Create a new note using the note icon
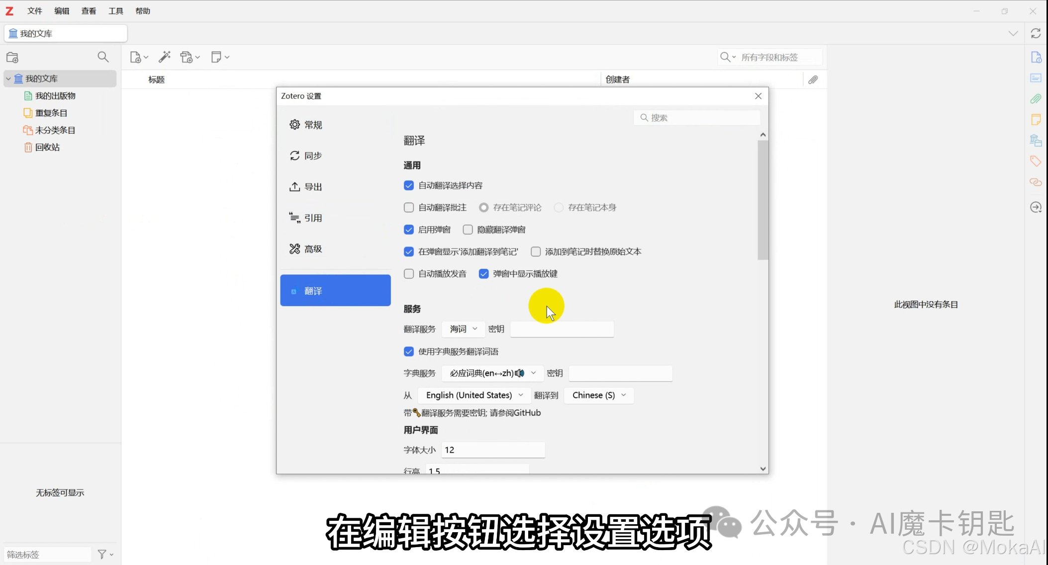Screen dimensions: 1048x565 pos(217,57)
